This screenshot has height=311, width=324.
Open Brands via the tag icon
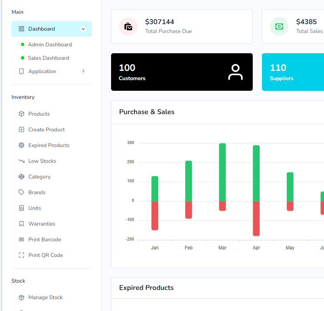21,192
